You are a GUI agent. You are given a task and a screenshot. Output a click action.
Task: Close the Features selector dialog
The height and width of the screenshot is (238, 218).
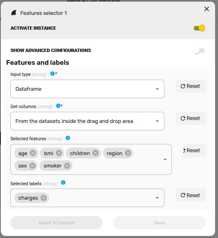pyautogui.click(x=206, y=9)
